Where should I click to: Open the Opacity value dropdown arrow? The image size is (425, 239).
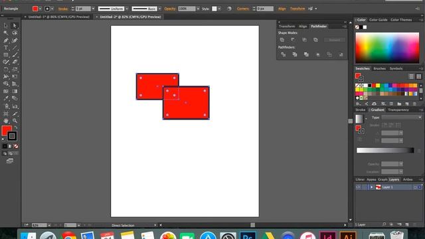(x=198, y=9)
